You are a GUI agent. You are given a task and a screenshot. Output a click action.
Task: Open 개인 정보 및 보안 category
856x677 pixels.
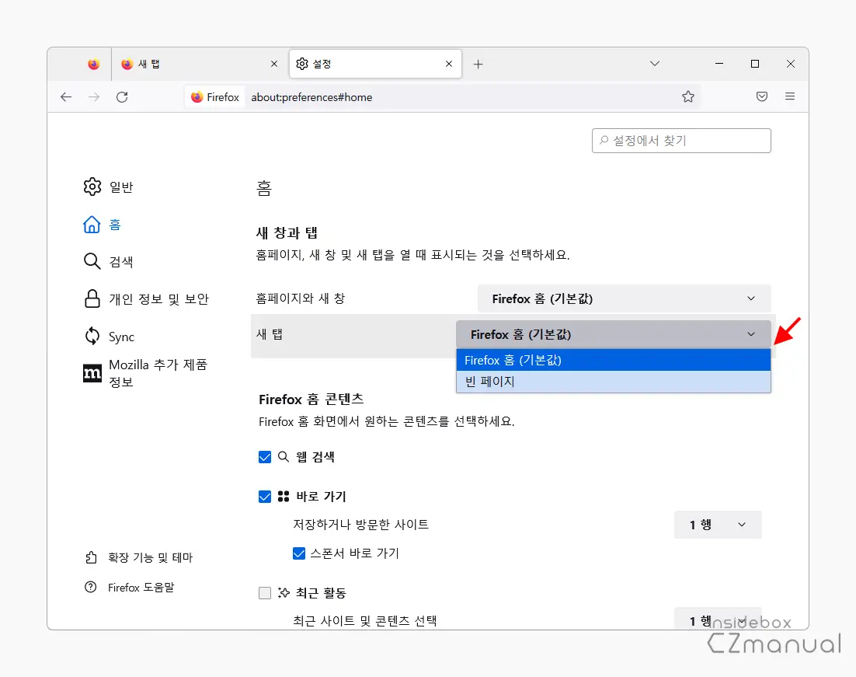click(146, 299)
